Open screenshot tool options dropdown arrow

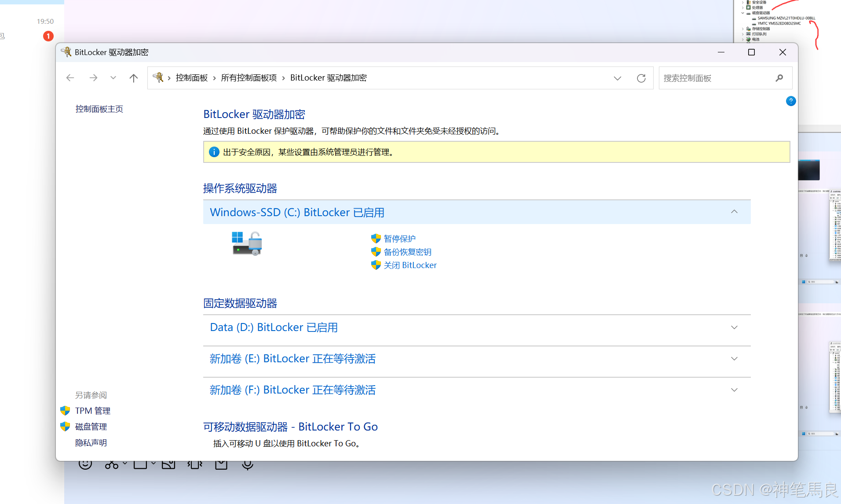[125, 464]
